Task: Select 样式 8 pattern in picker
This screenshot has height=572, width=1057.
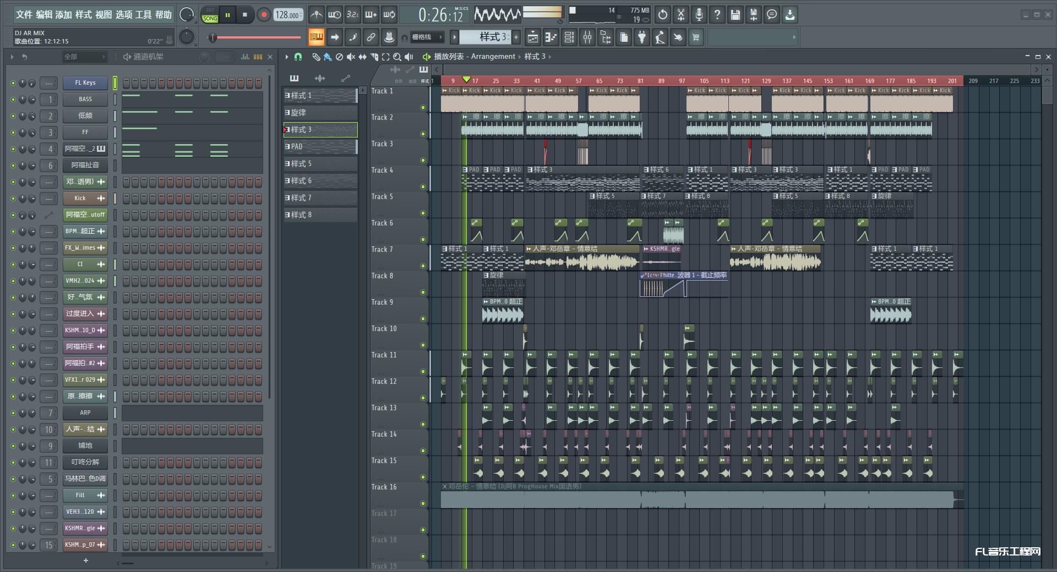Action: 320,215
